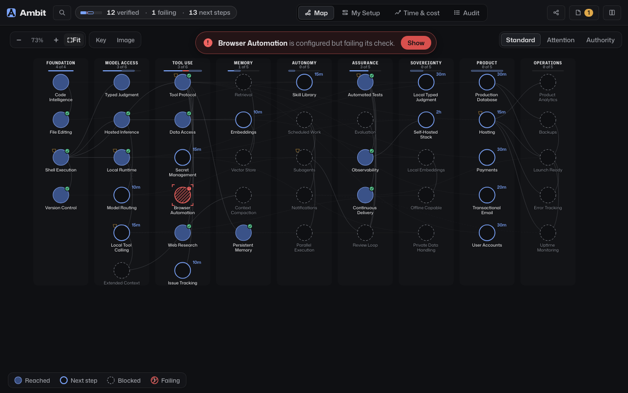
Task: Select the Review Loop node
Action: (365, 233)
